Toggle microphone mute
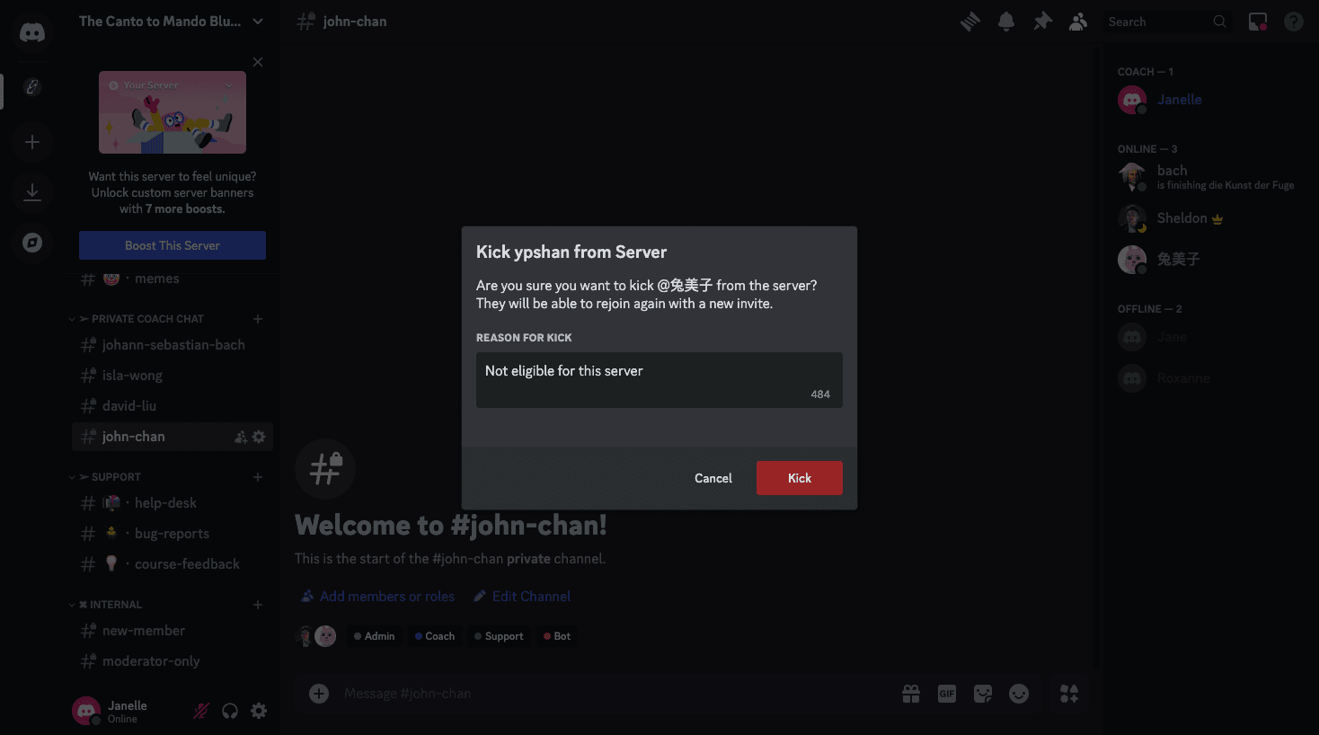Image resolution: width=1319 pixels, height=735 pixels. [x=201, y=711]
